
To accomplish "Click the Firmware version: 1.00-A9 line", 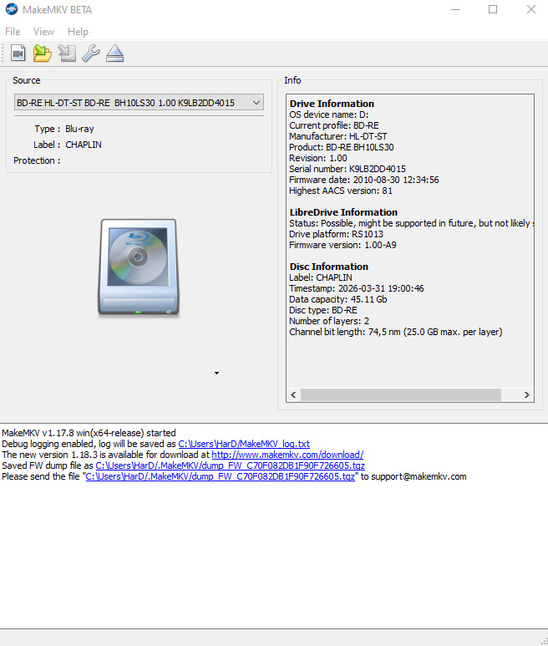I will click(342, 245).
